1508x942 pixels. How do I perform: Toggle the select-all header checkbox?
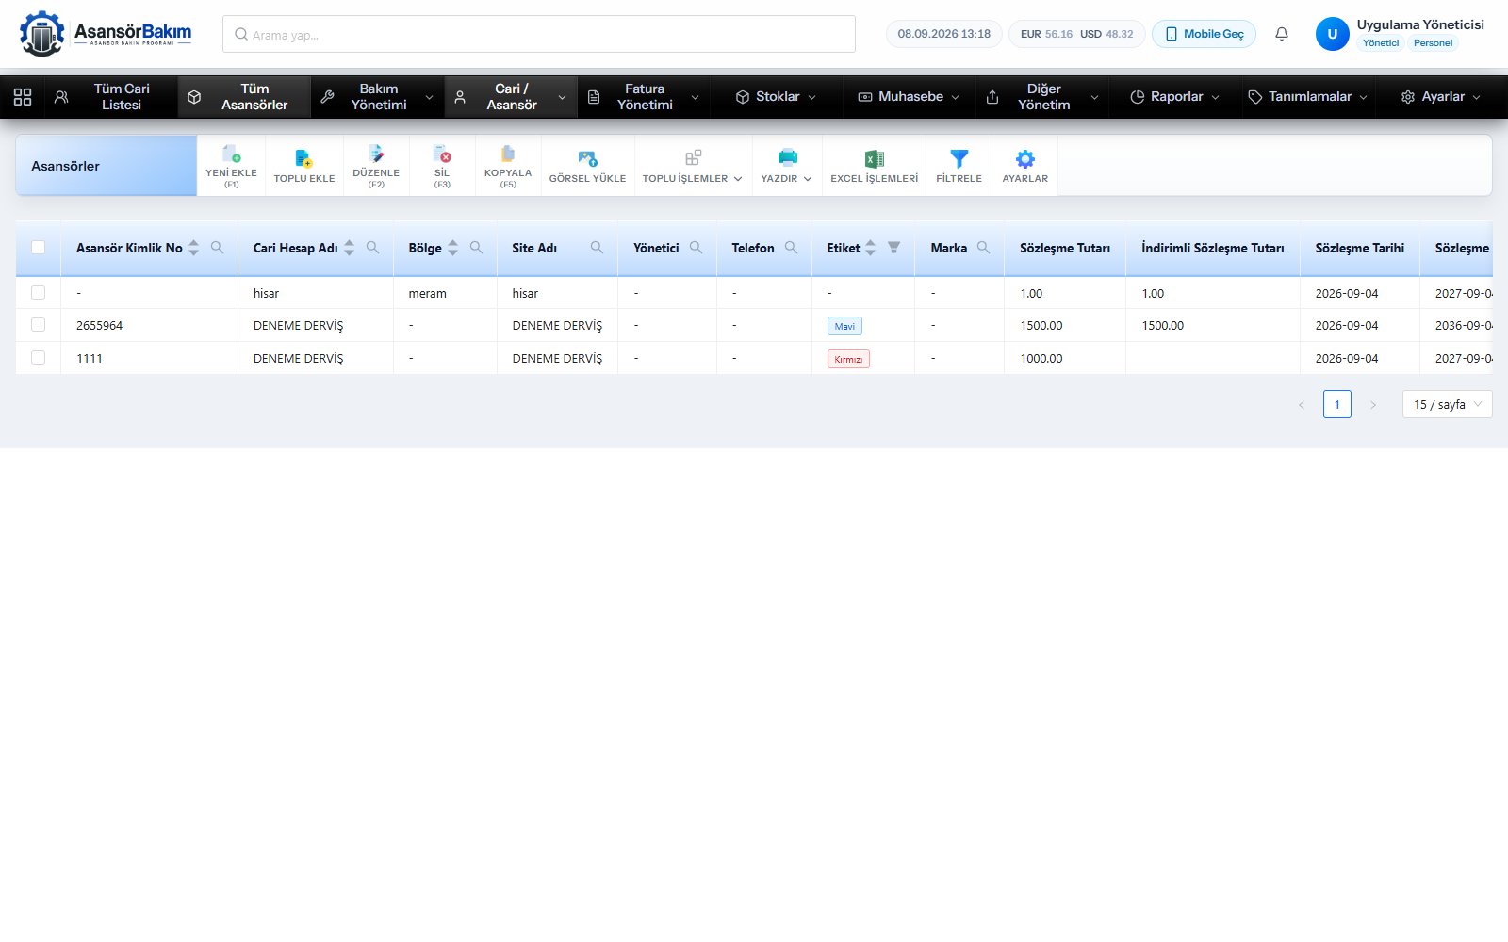(x=38, y=248)
